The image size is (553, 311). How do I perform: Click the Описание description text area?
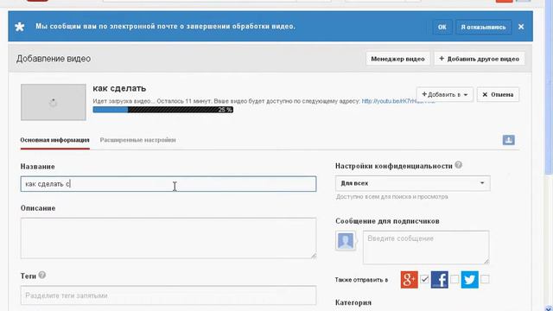coord(168,238)
